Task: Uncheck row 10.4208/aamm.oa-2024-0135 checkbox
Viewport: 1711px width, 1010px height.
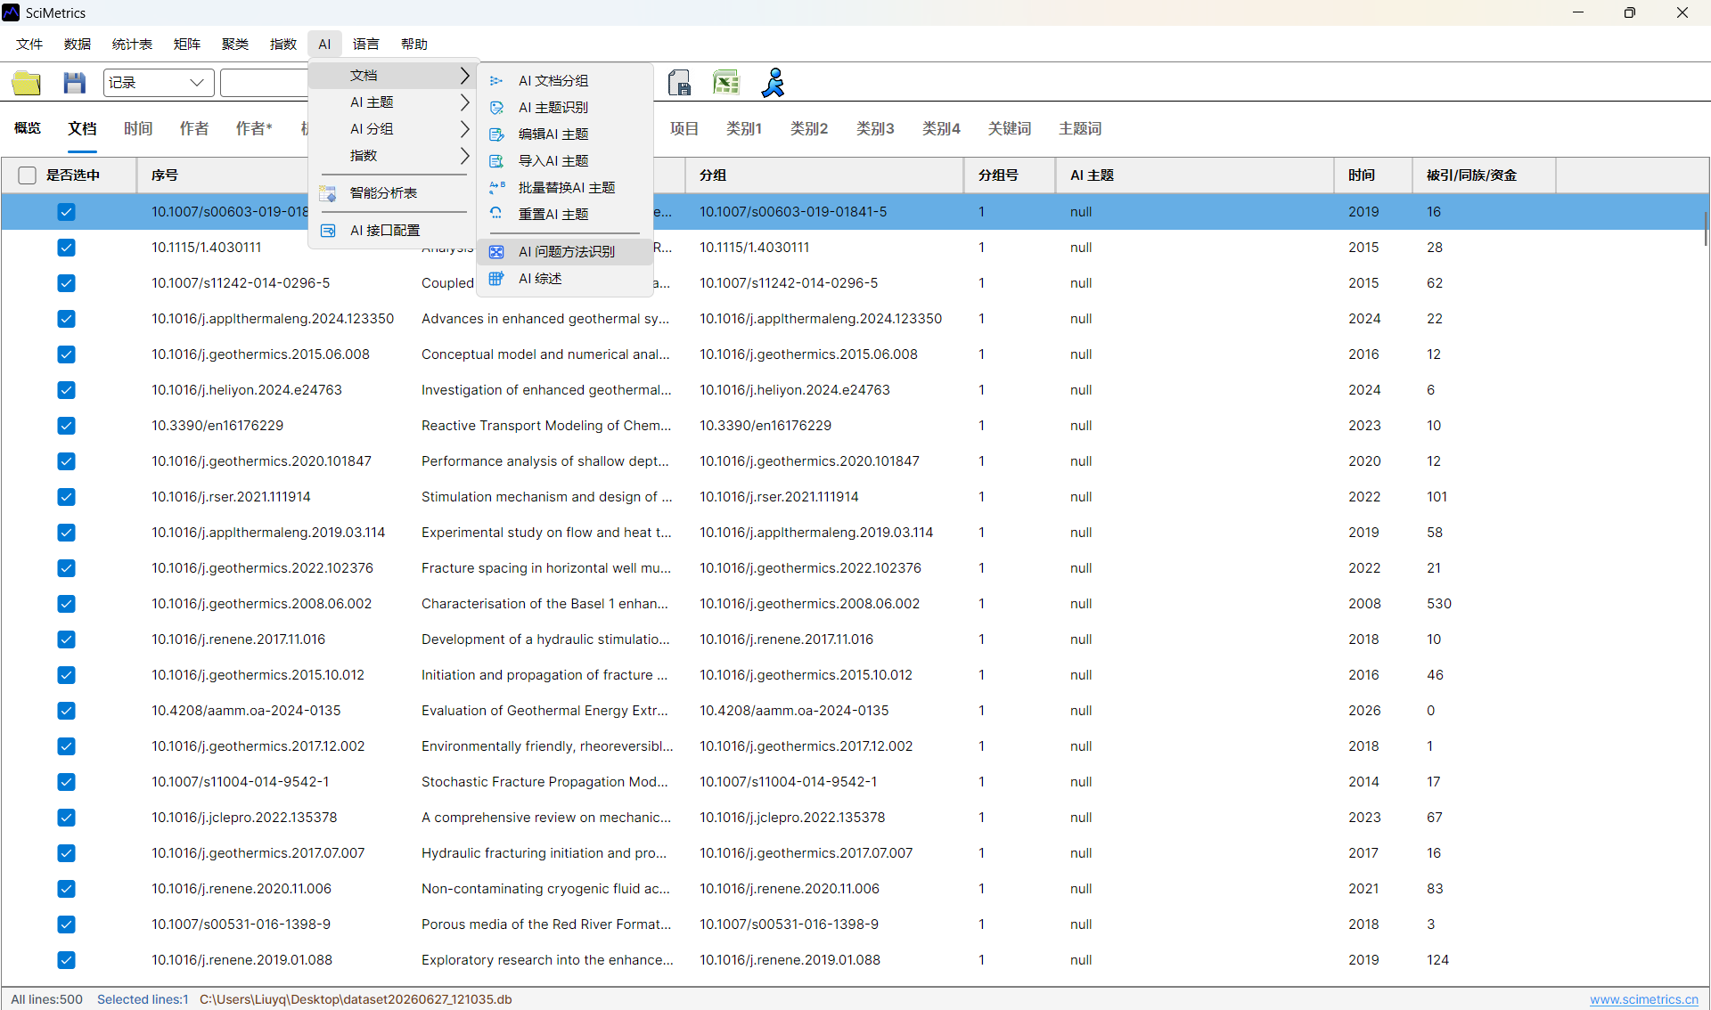Action: [66, 711]
